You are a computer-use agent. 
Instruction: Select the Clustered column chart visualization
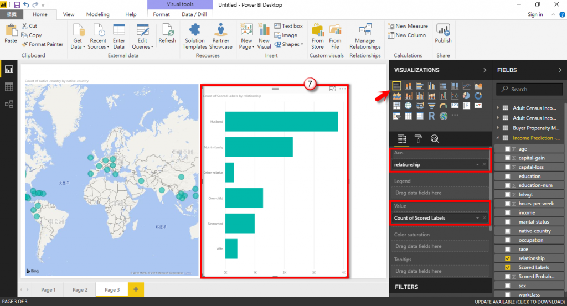[431, 86]
